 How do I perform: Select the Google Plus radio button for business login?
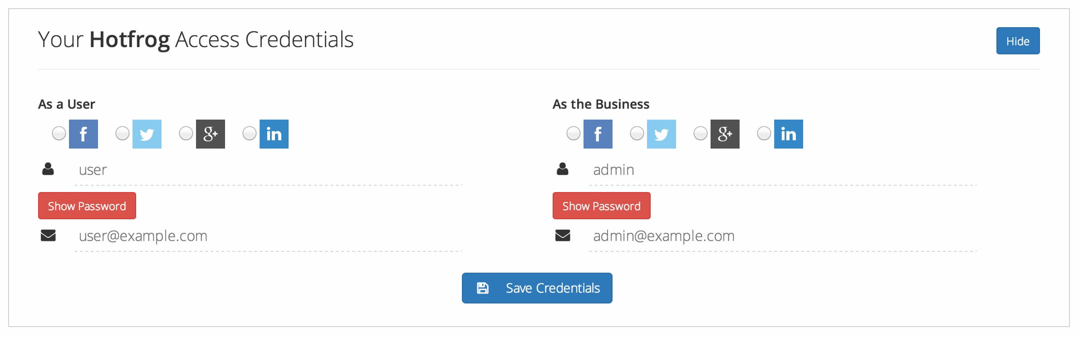coord(701,133)
